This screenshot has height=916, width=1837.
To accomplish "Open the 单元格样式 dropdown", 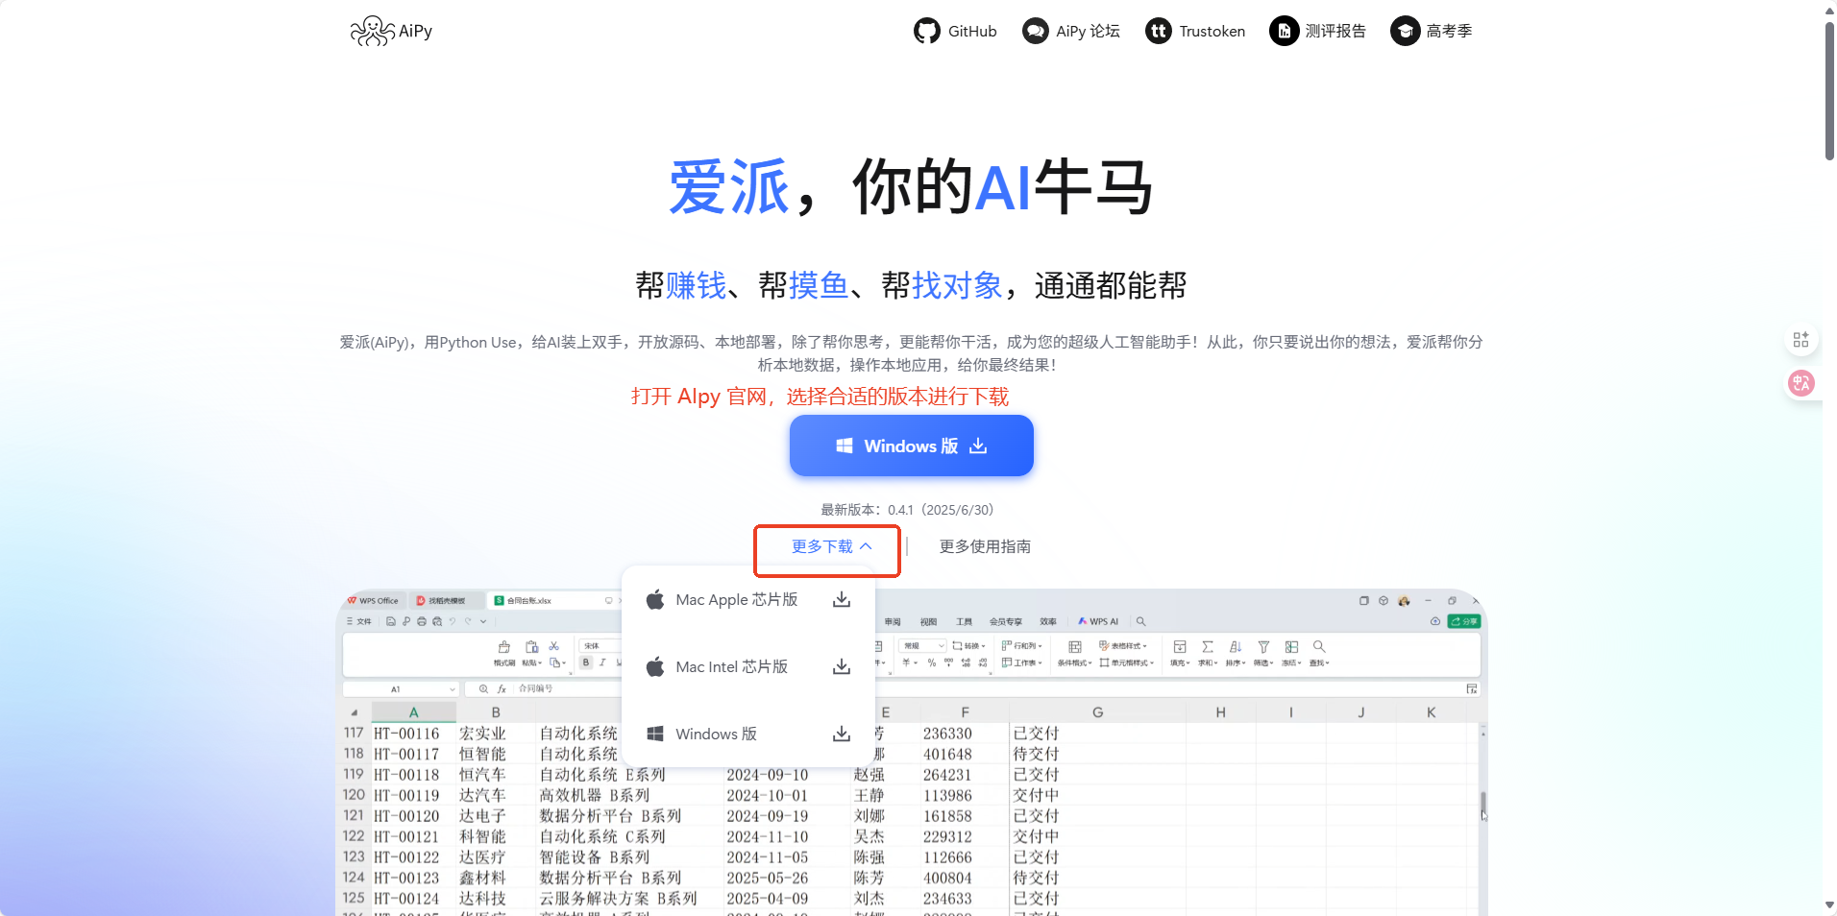I will 1127,663.
